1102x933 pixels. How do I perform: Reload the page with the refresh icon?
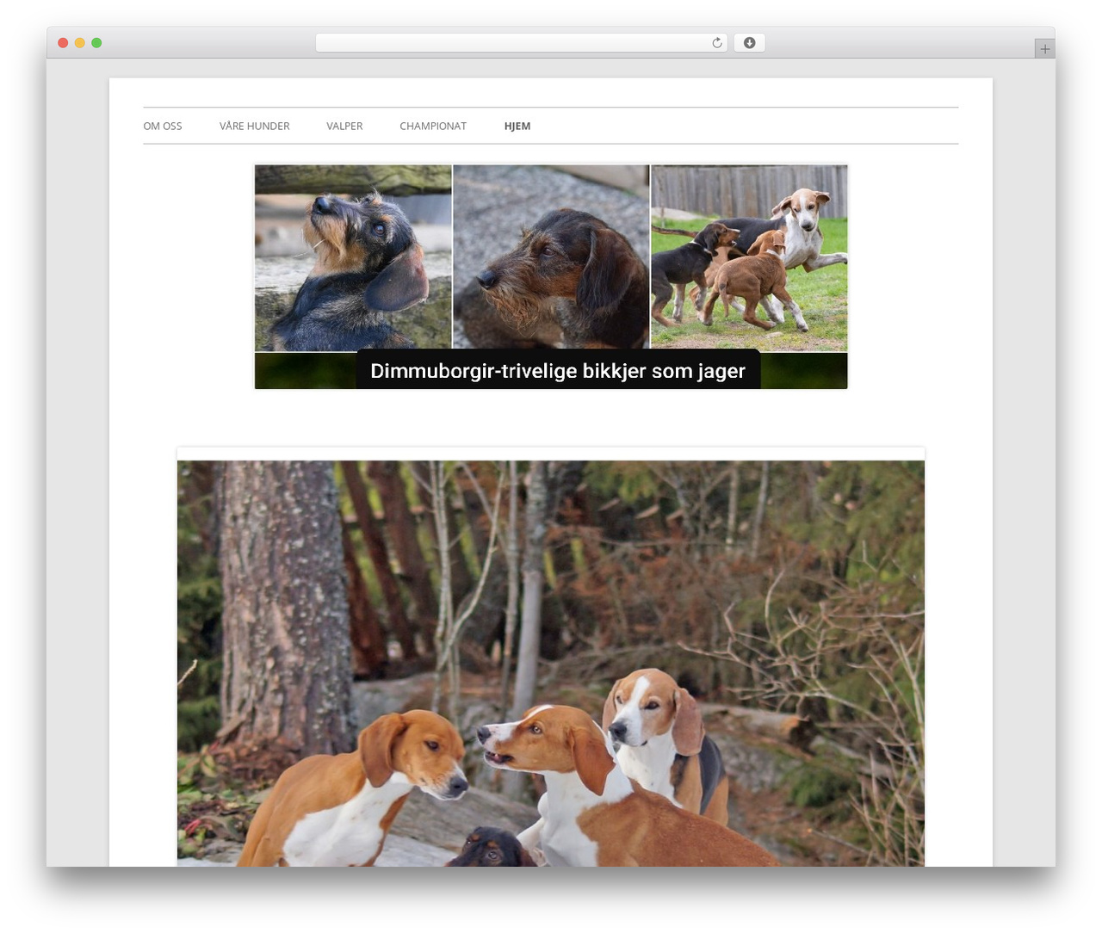[x=716, y=43]
